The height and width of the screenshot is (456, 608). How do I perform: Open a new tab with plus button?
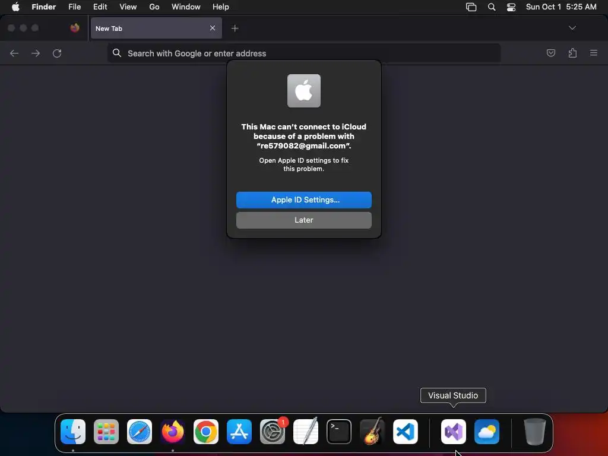[235, 28]
